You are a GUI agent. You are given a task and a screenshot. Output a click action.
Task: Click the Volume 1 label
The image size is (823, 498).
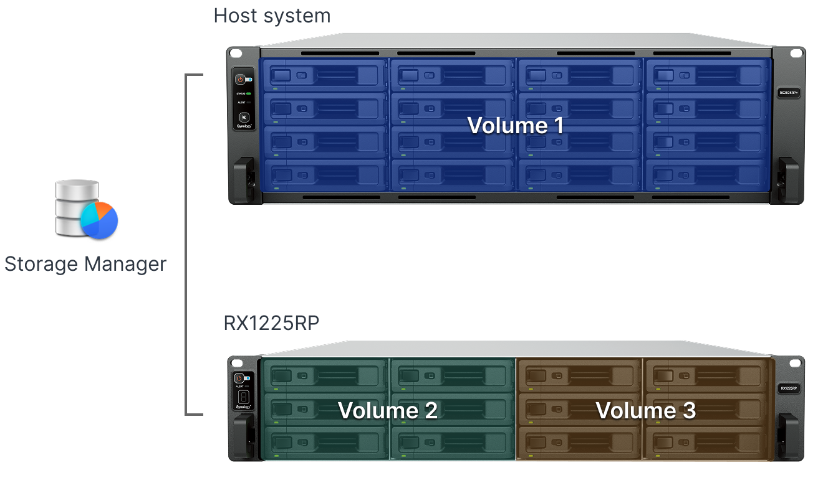(x=516, y=126)
